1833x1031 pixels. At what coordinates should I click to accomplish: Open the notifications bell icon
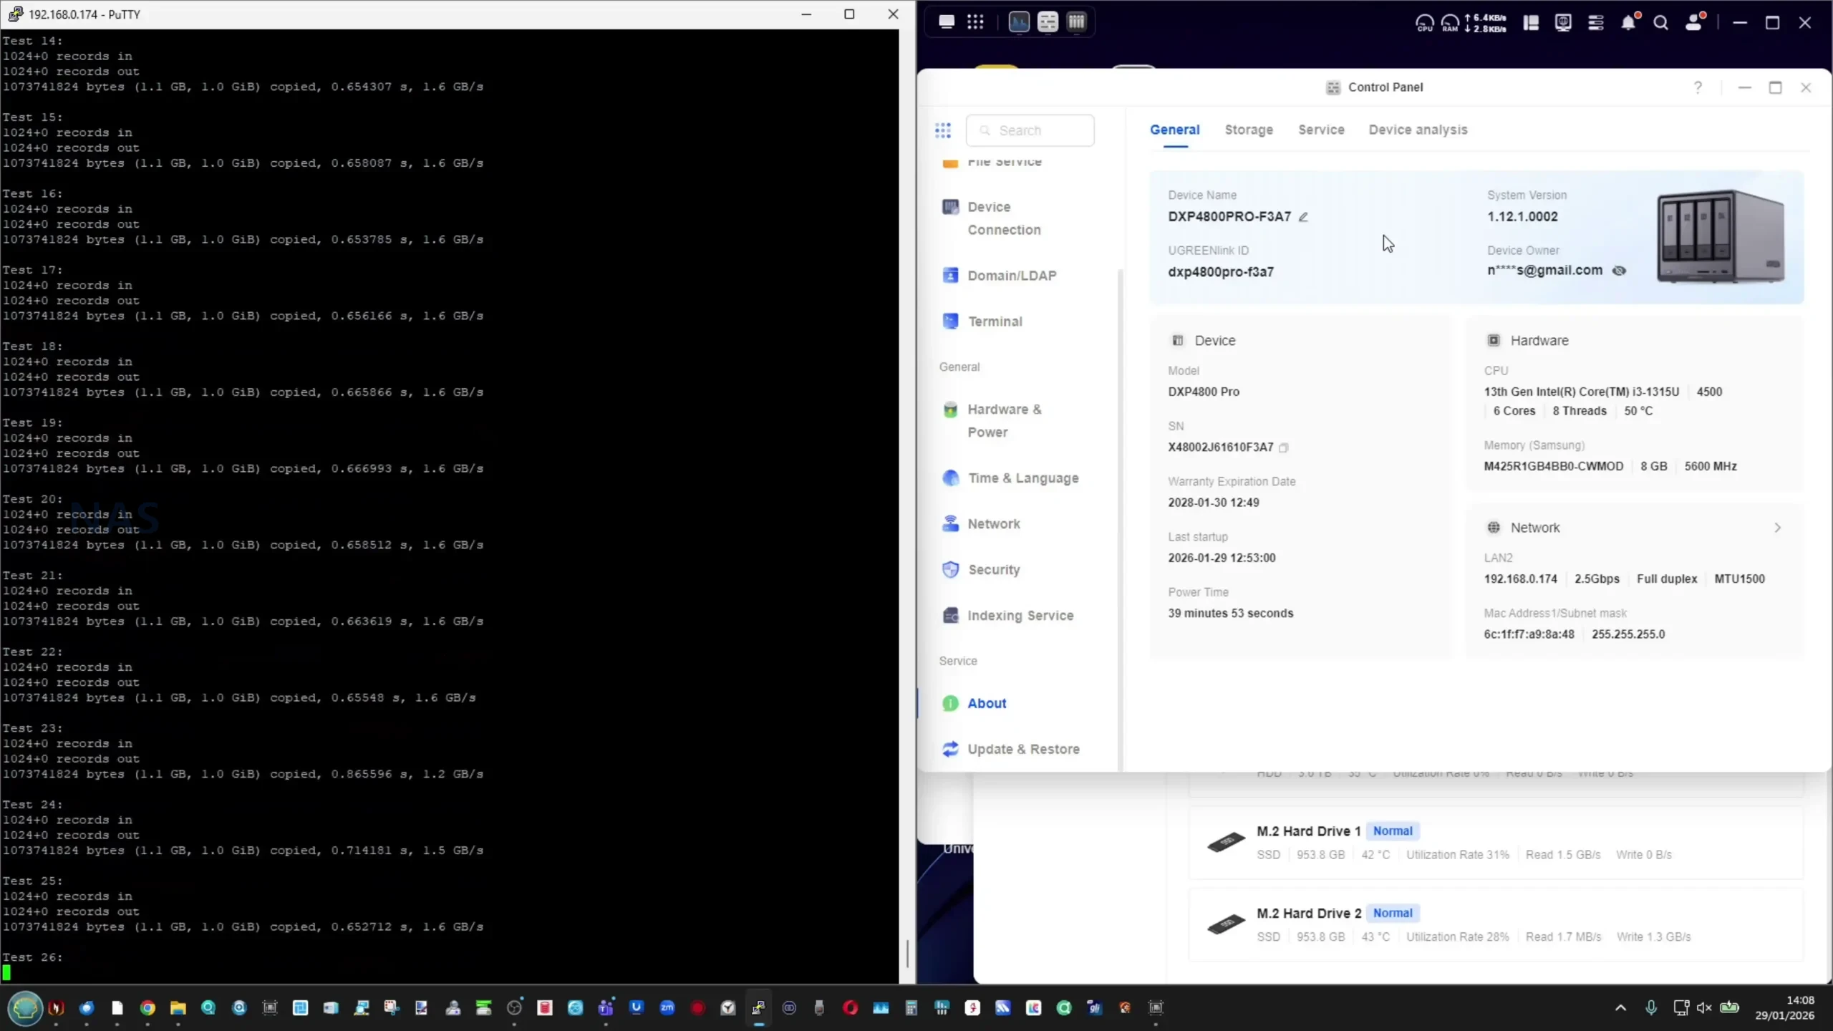click(1628, 23)
